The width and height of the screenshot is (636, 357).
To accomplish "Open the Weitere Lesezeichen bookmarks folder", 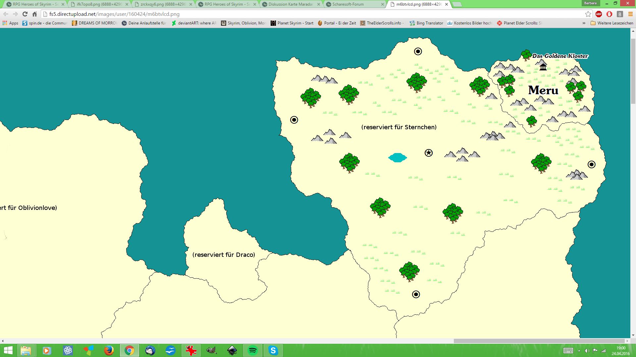I will click(612, 23).
